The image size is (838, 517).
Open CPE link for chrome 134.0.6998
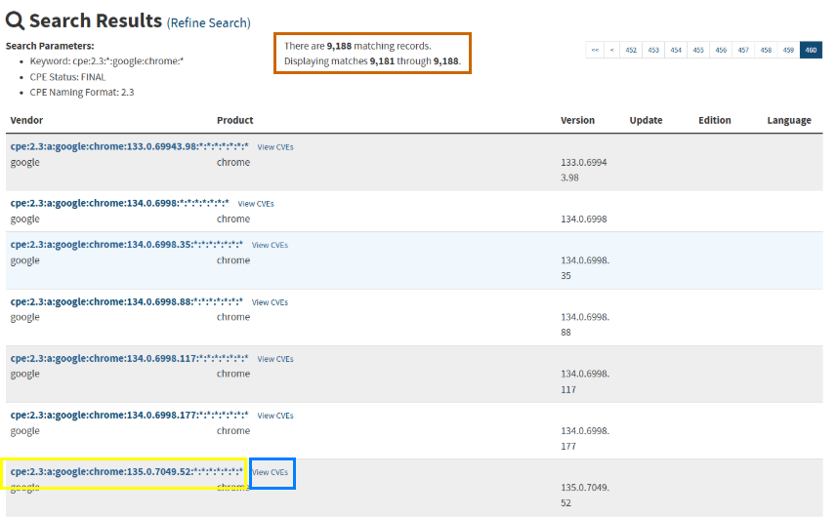pos(119,203)
